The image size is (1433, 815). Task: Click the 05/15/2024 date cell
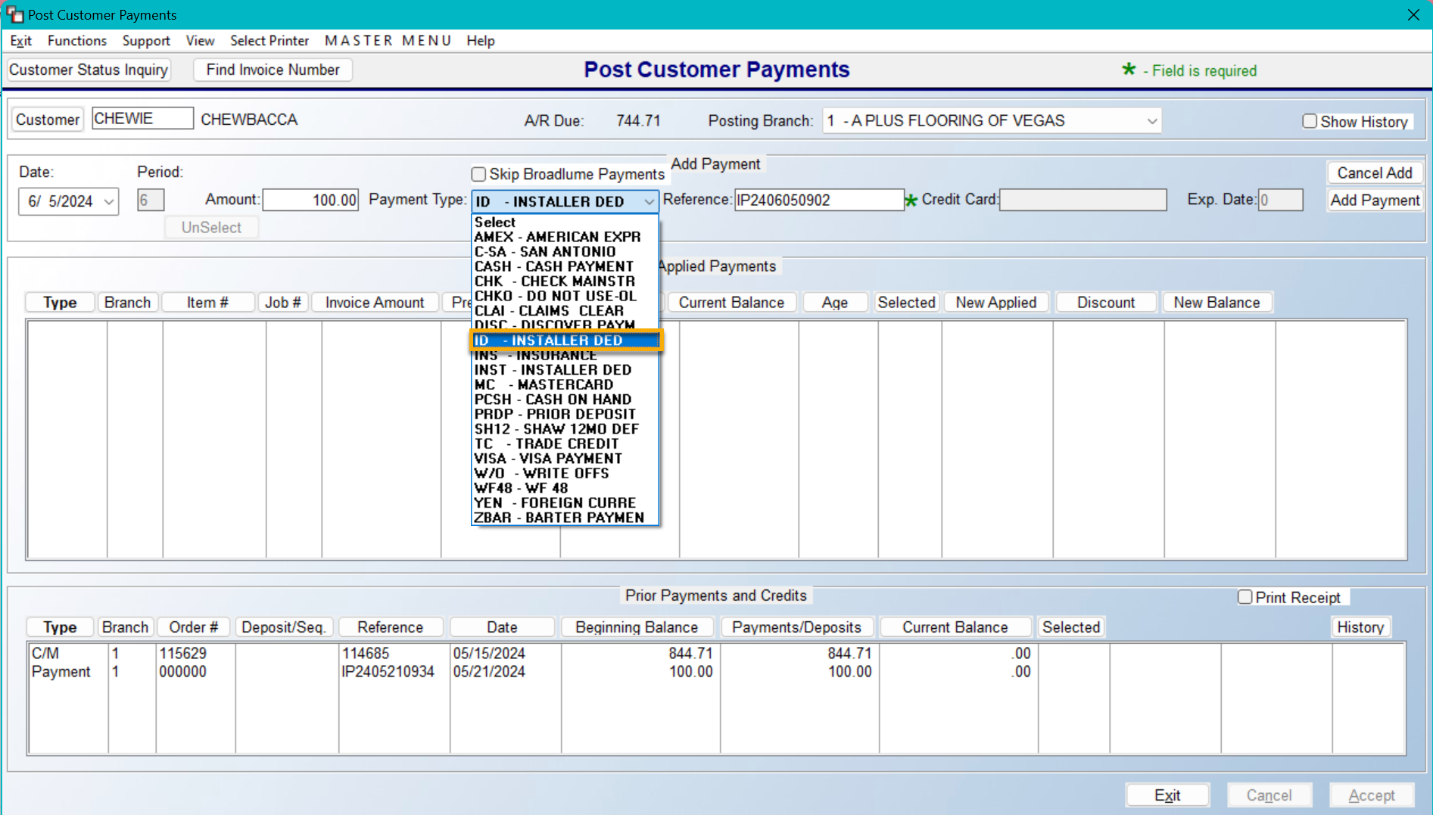point(489,653)
